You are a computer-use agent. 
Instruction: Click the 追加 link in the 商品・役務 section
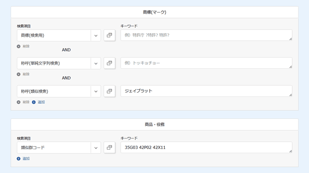point(23,158)
